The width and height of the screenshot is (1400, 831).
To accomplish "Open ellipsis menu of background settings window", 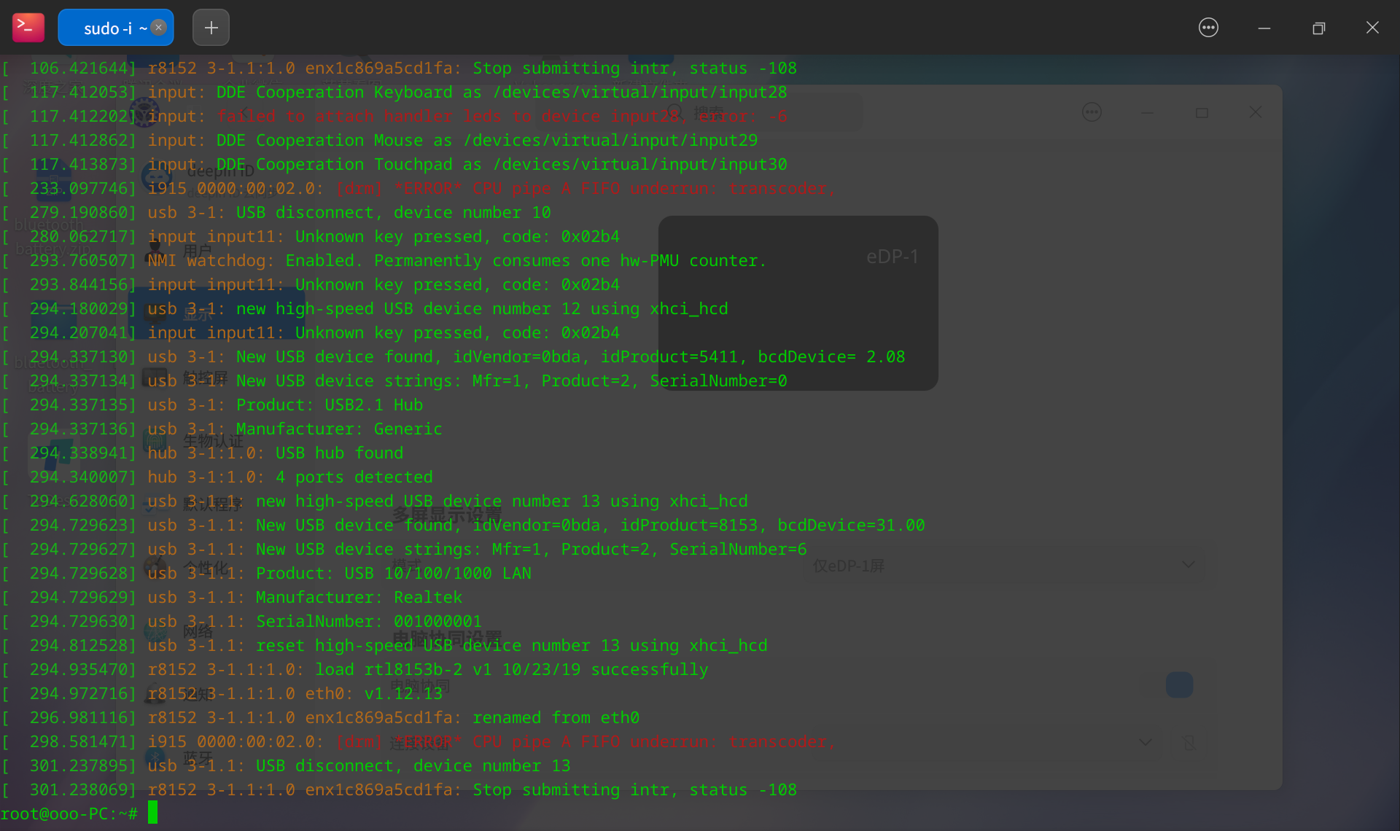I will (x=1092, y=112).
